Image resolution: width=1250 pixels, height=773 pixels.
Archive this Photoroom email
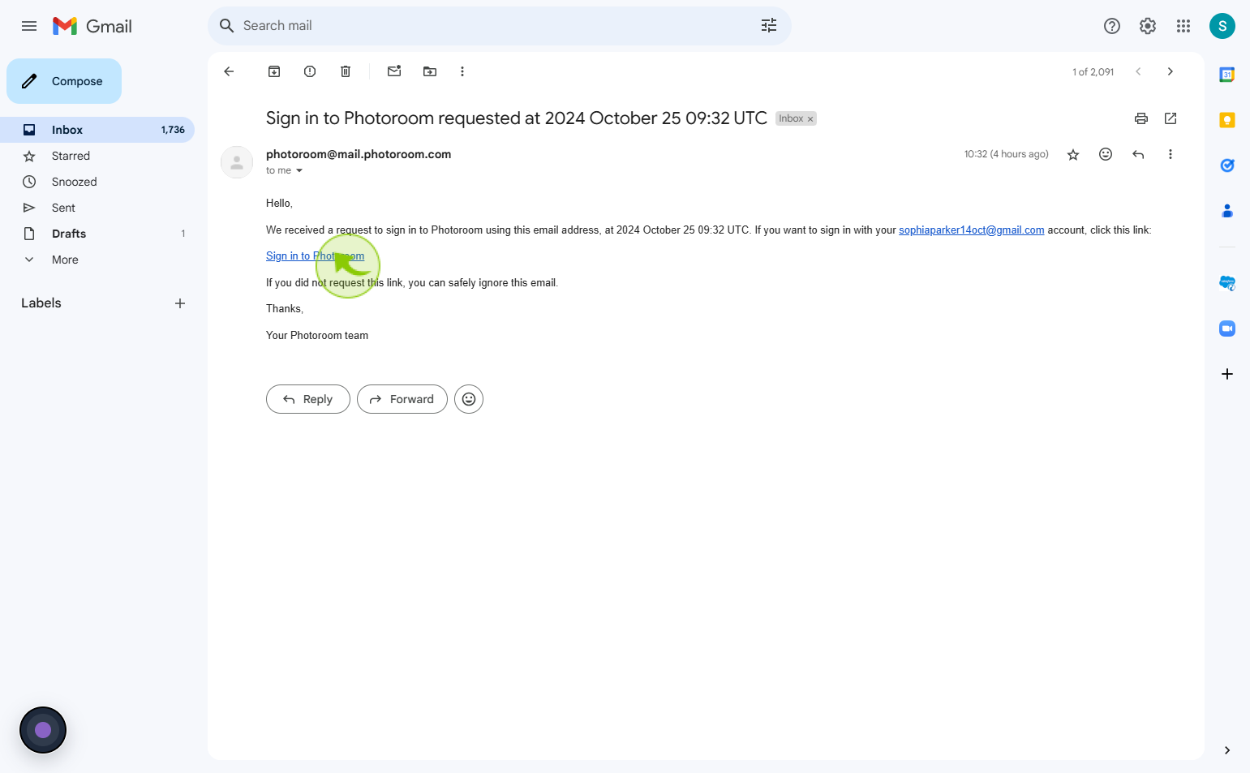coord(274,71)
